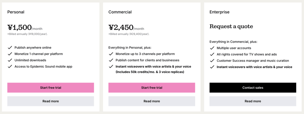Click checkmark beside All rights covered for TV

coord(212,54)
